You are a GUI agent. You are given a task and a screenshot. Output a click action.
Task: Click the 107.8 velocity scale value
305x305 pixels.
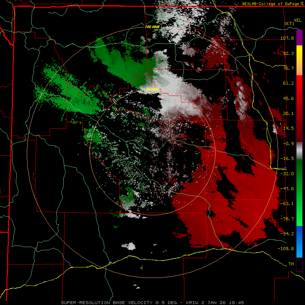click(x=287, y=38)
